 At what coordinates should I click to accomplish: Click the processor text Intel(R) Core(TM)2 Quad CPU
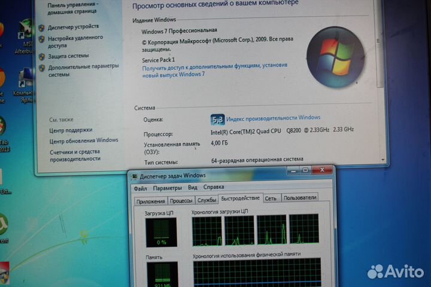point(246,132)
